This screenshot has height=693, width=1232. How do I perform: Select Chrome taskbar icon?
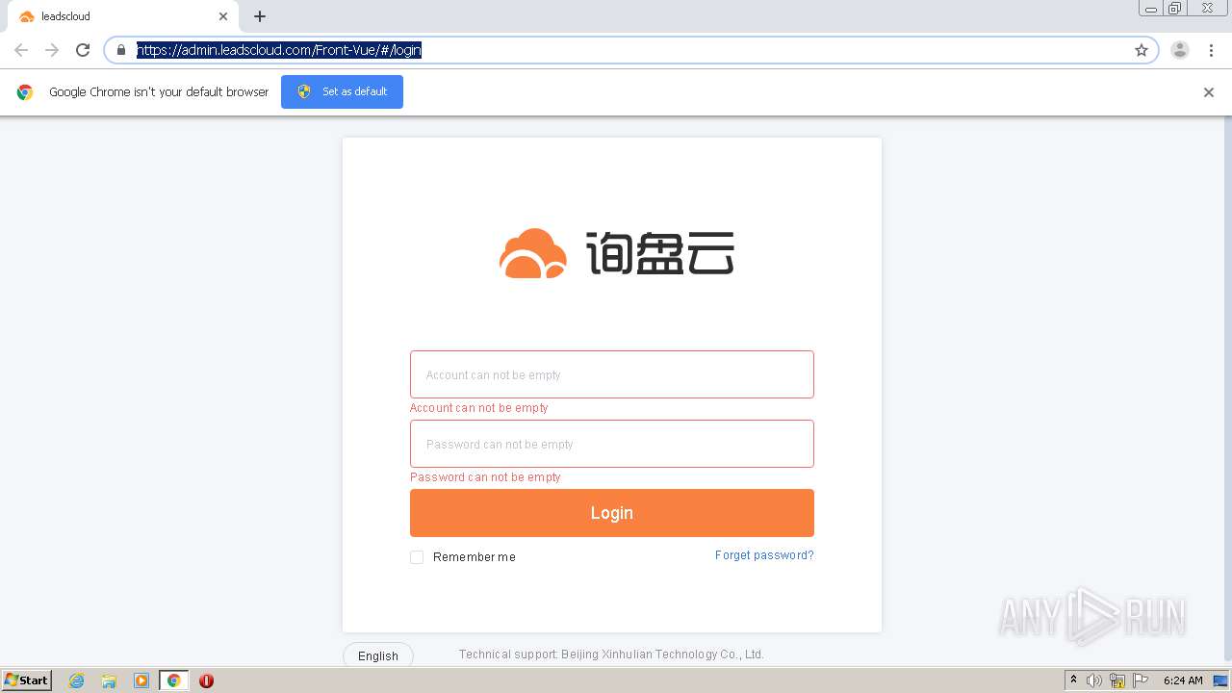click(x=173, y=680)
